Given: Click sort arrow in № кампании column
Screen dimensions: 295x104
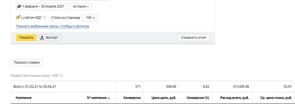Looking at the screenshot, I should coord(109,98).
